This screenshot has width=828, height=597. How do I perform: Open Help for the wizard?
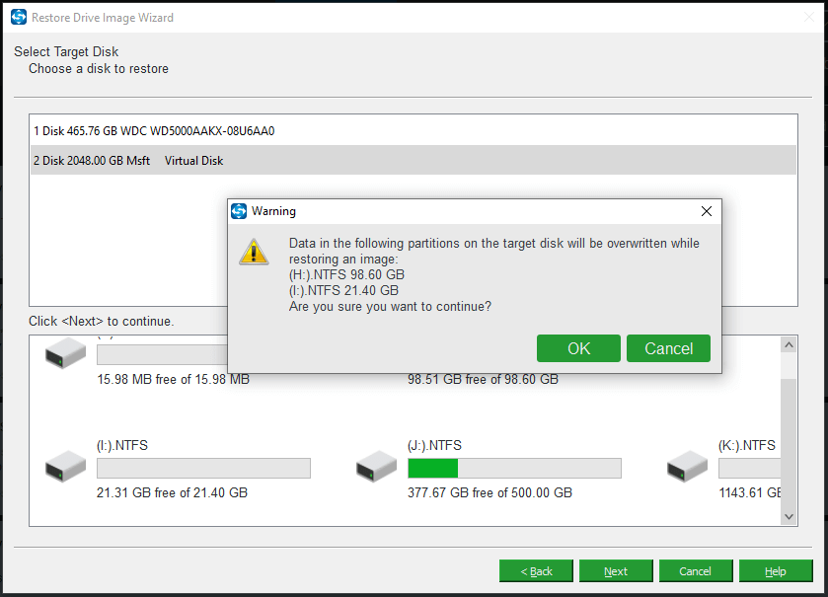click(x=775, y=571)
